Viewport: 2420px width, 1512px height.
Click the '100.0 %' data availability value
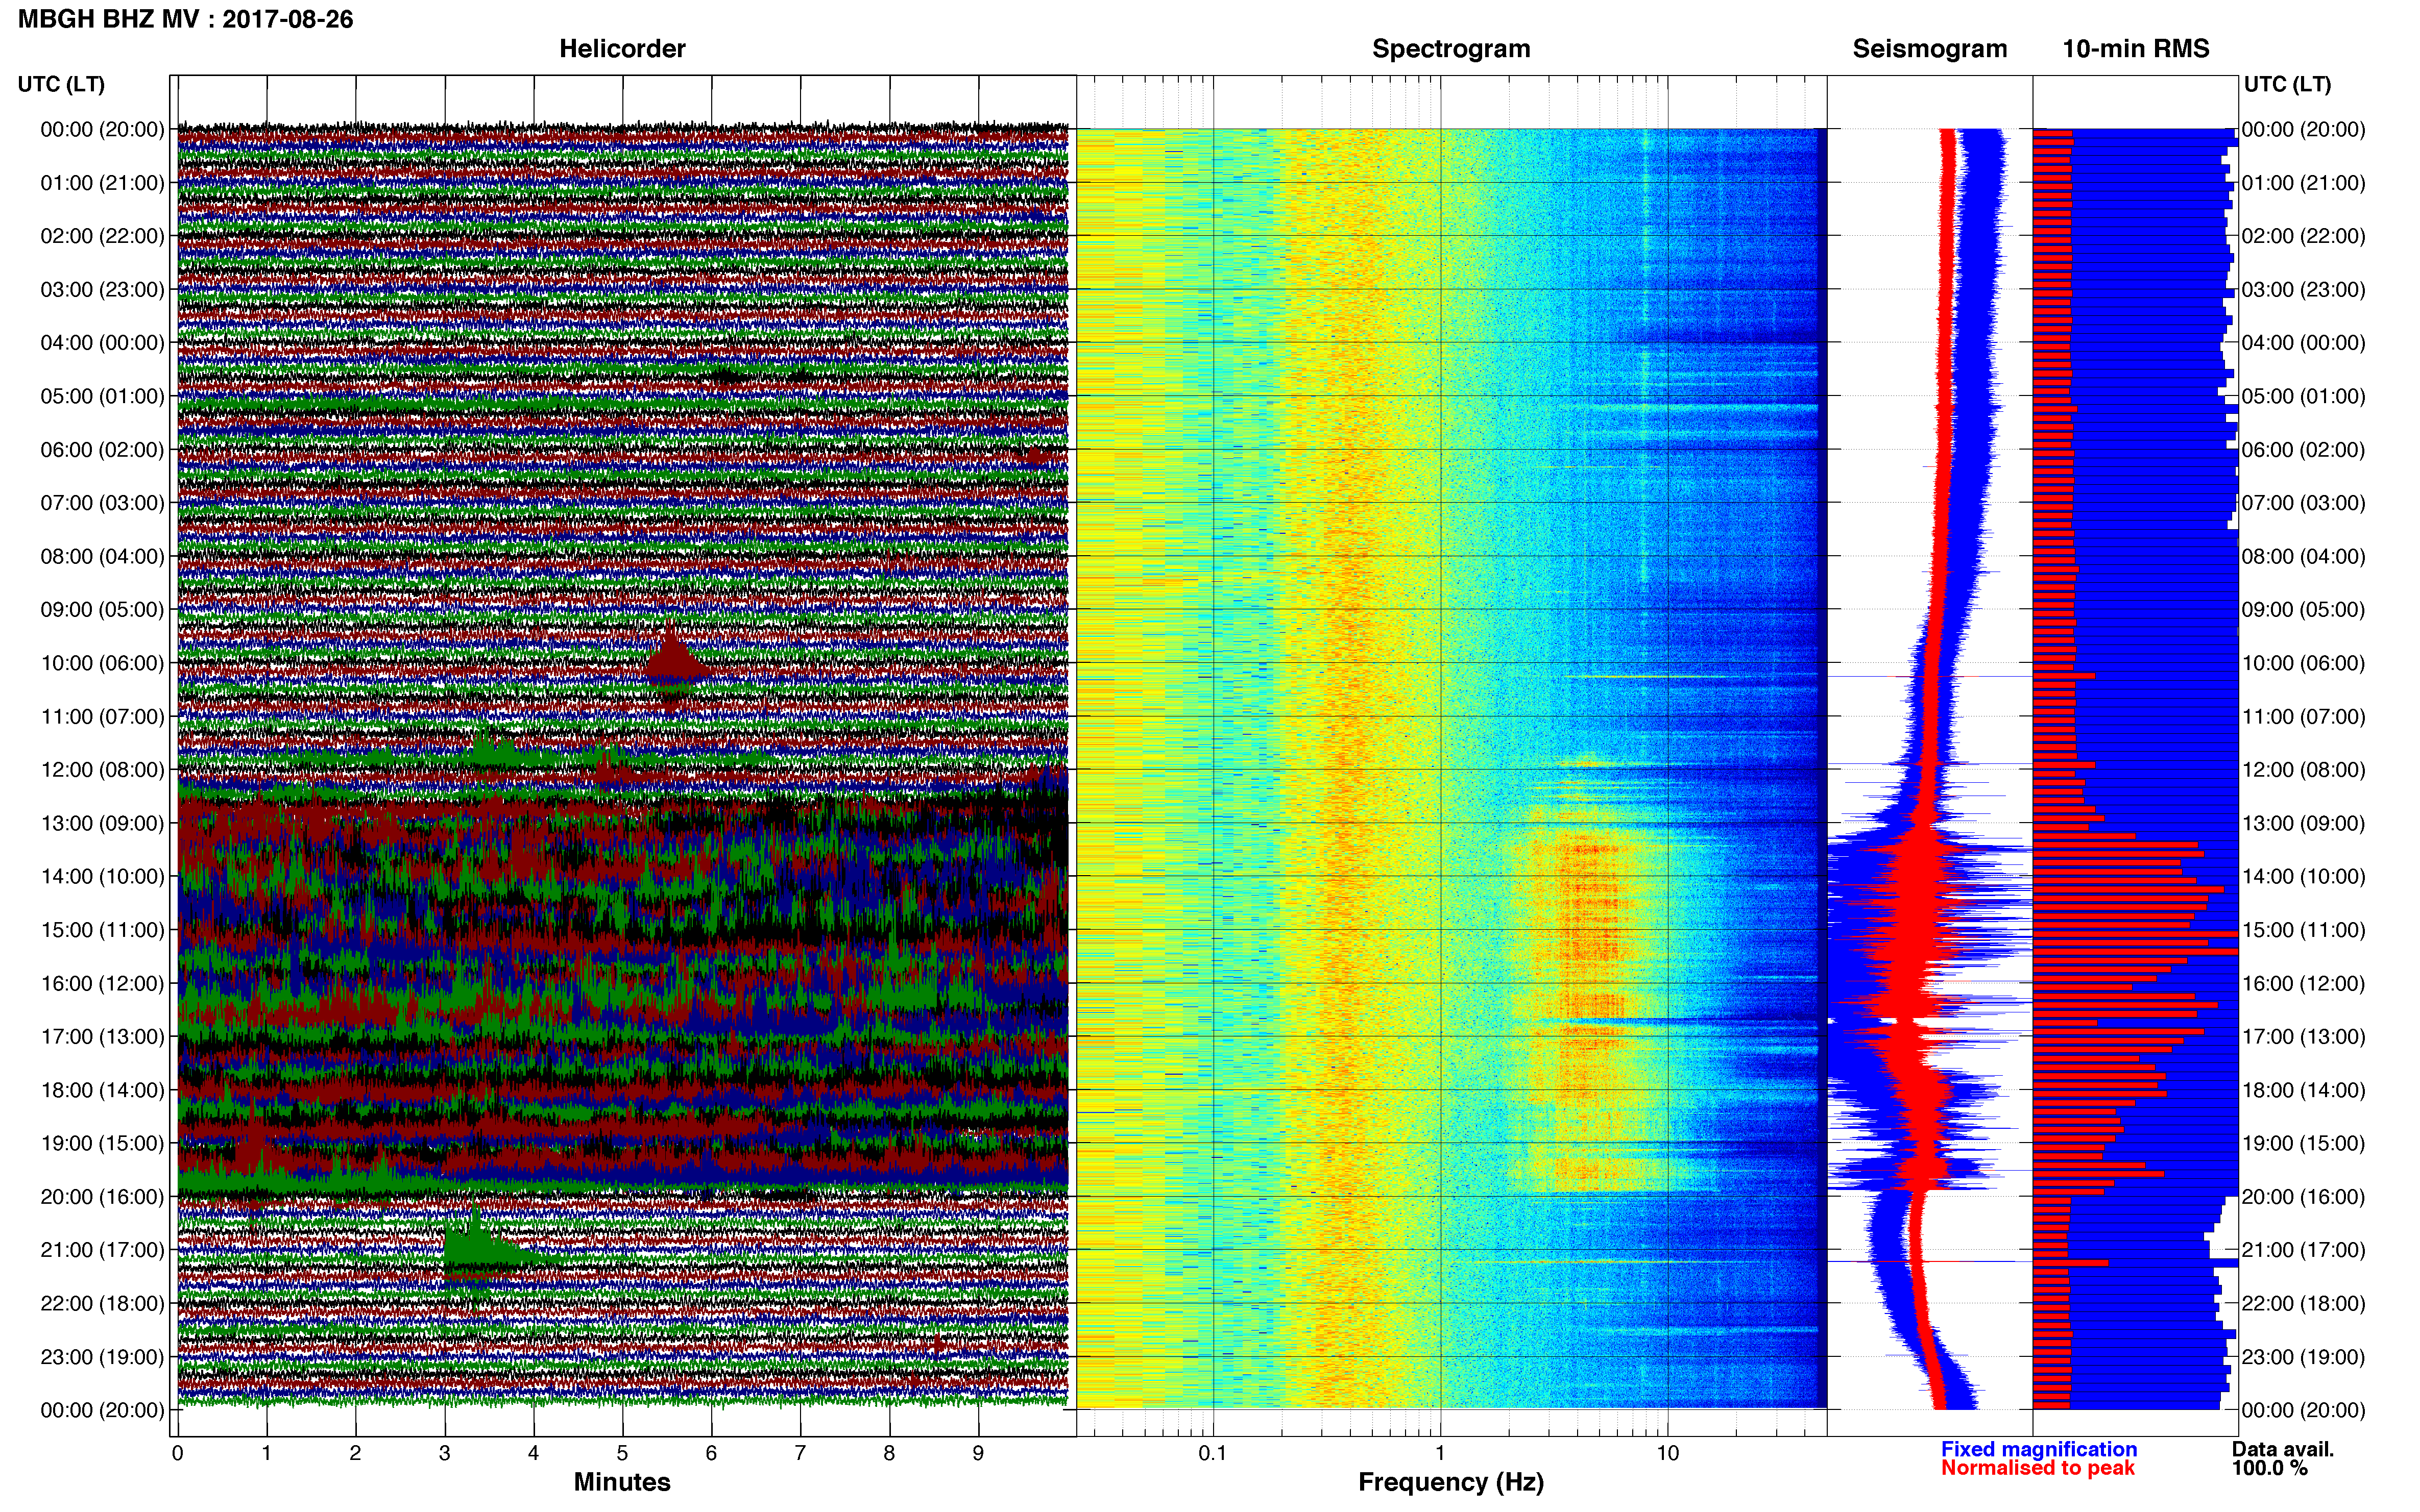pyautogui.click(x=2269, y=1468)
